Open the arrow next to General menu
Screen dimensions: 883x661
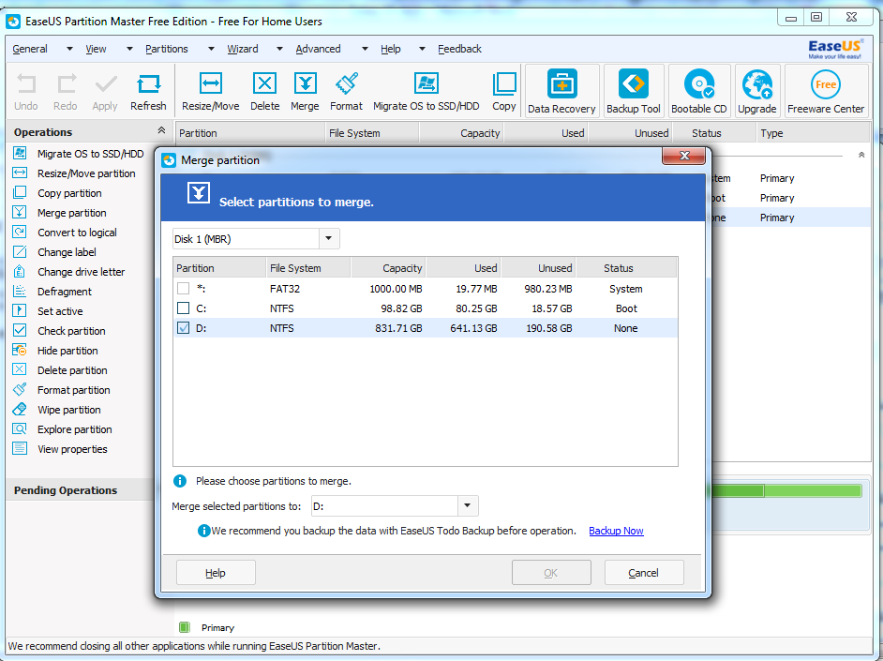(x=69, y=49)
